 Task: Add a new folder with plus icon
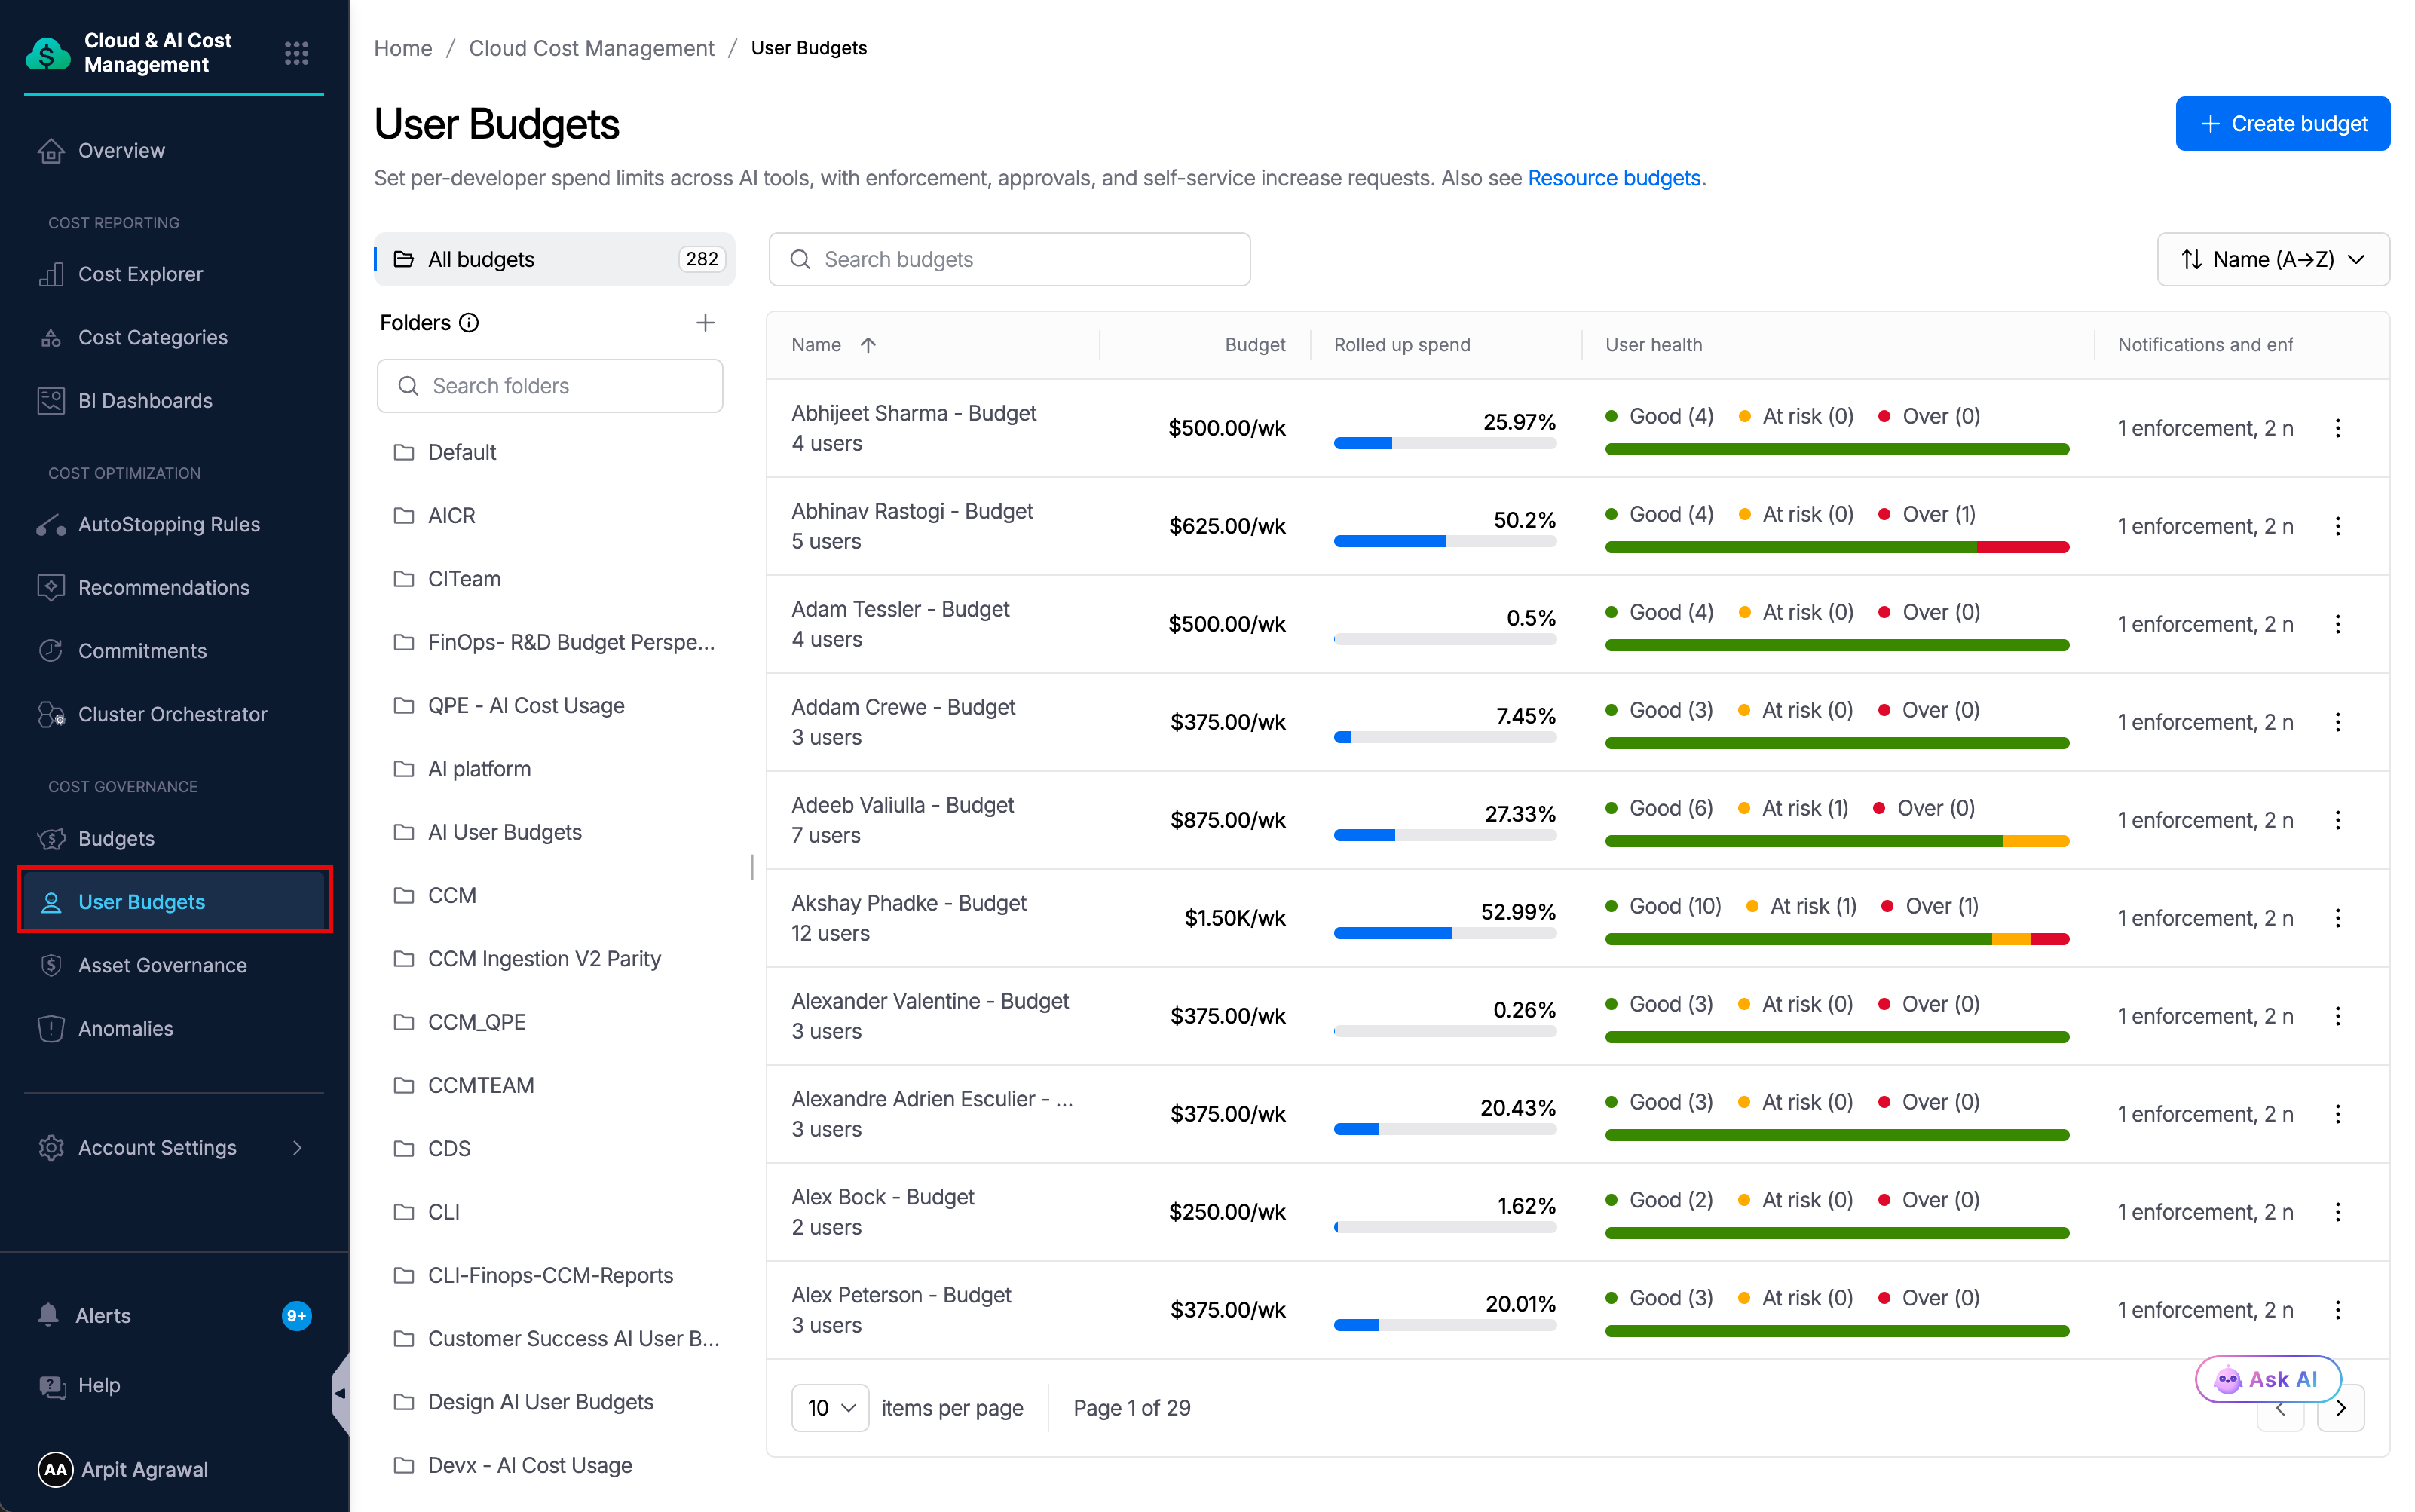click(705, 323)
